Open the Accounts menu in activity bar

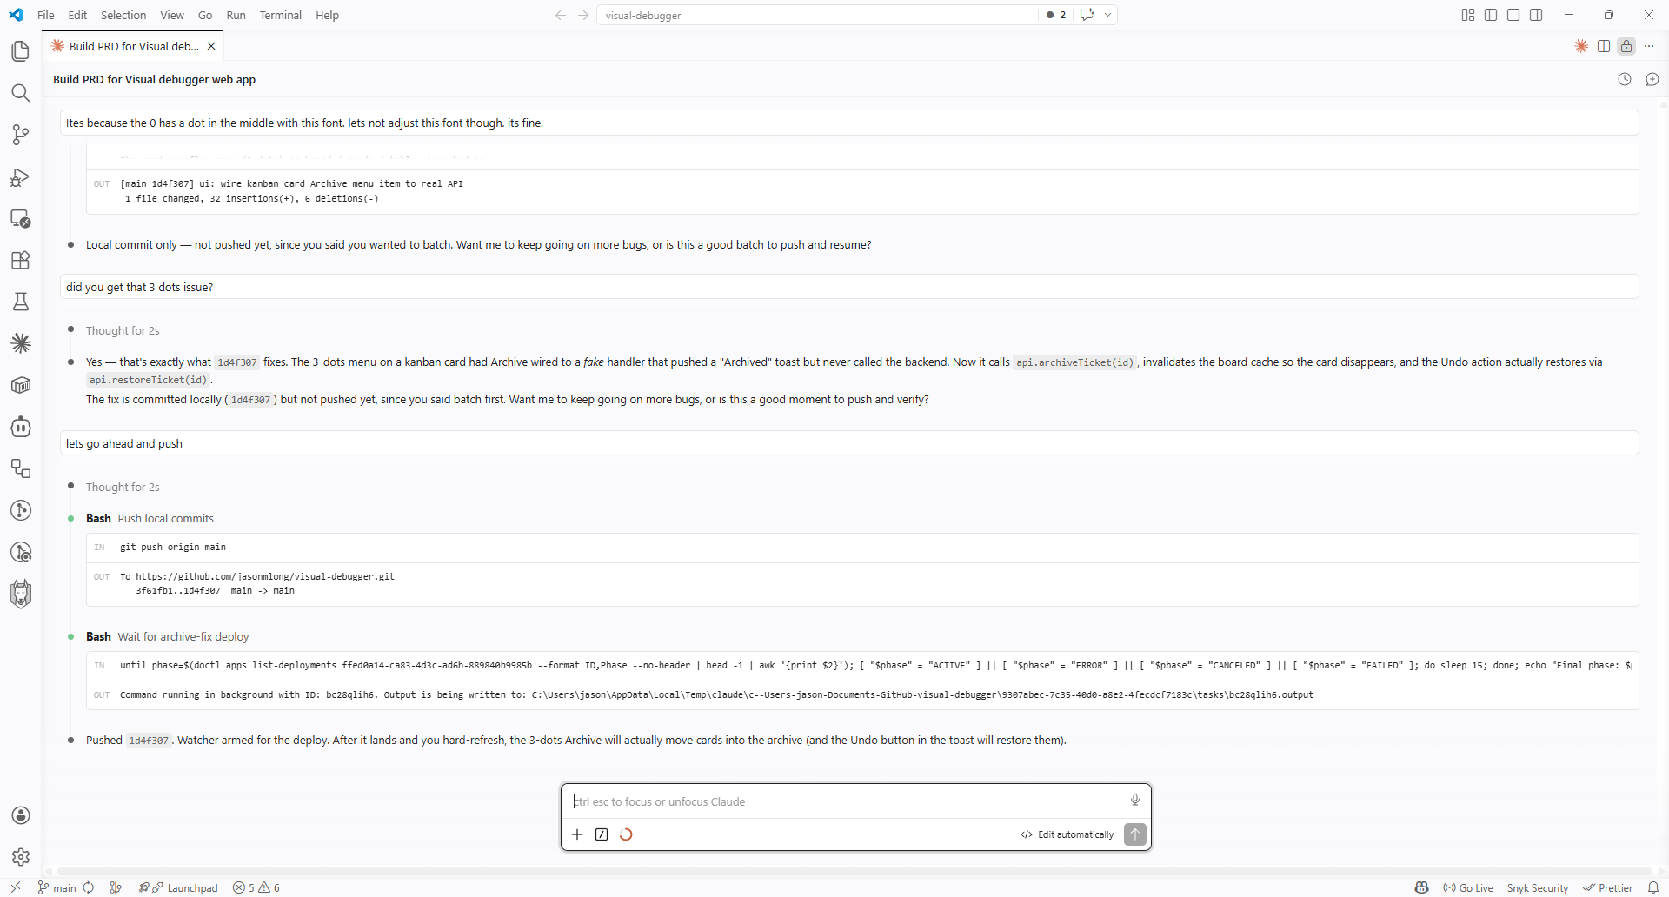click(x=21, y=815)
